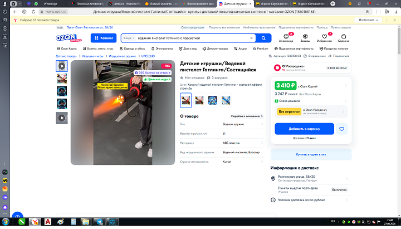Open a new browser tab with plus
Image resolution: width=401 pixels, height=229 pixels.
pyautogui.click(x=332, y=3)
